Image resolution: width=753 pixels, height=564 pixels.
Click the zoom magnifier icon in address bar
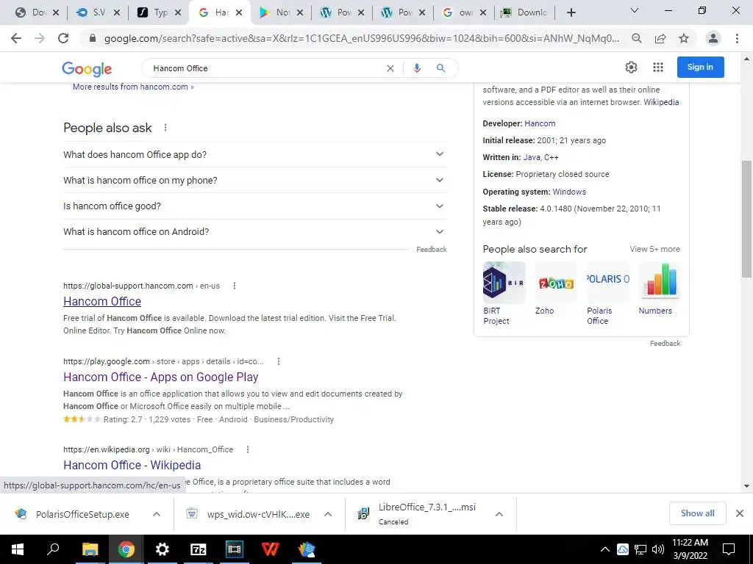point(636,38)
